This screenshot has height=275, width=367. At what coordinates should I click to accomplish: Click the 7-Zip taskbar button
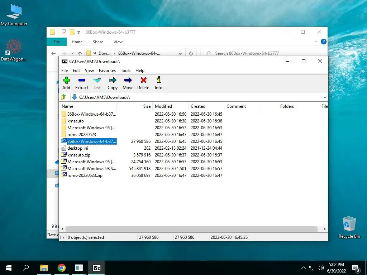pos(97,268)
